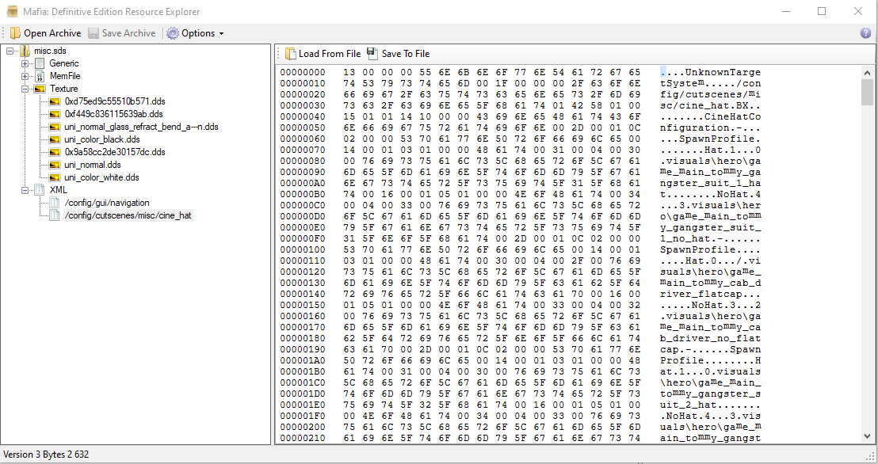The height and width of the screenshot is (464, 878).
Task: Click offset 00000000 in hex view
Action: click(303, 72)
